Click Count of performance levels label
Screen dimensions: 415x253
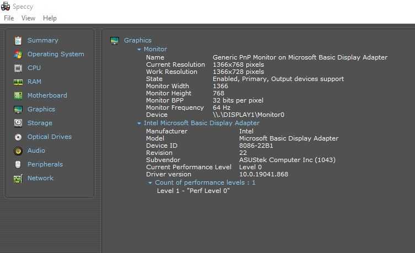coord(205,182)
